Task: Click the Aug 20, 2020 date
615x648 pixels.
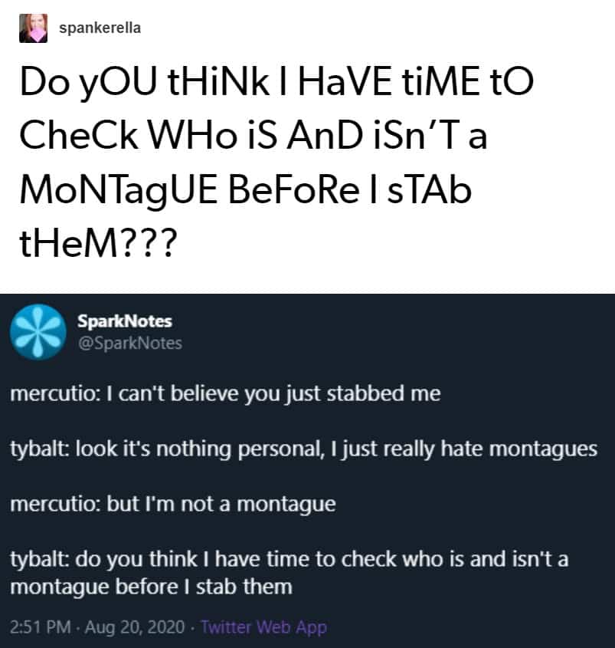Action: 135,627
